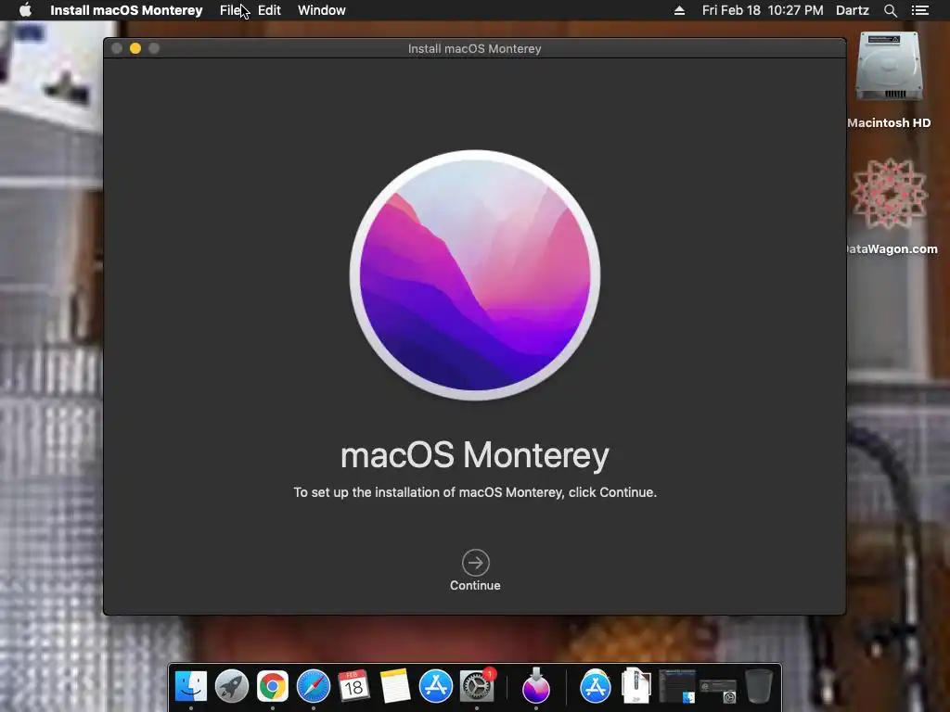Click the Dartz user name in menu bar
950x712 pixels.
coord(852,10)
